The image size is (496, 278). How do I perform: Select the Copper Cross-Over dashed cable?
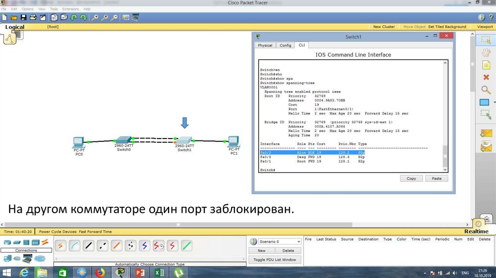click(x=103, y=246)
